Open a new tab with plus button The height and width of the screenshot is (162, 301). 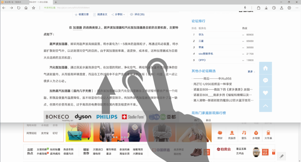coord(56,2)
